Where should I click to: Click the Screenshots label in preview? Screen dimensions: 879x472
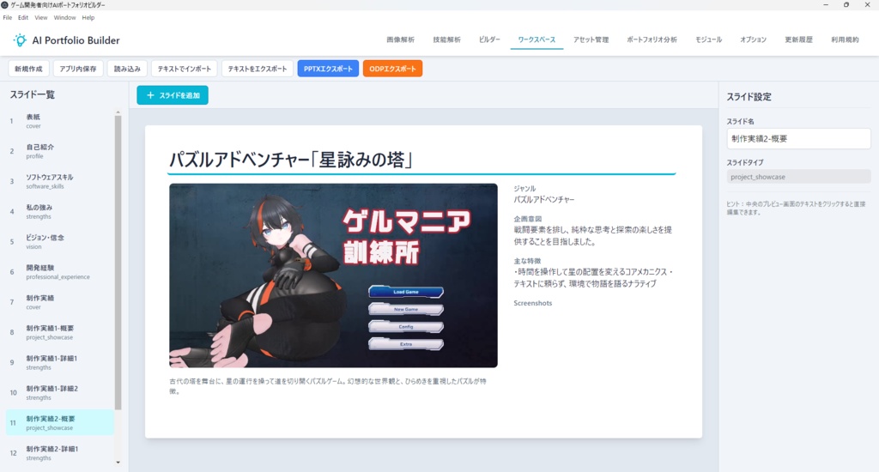(x=532, y=303)
